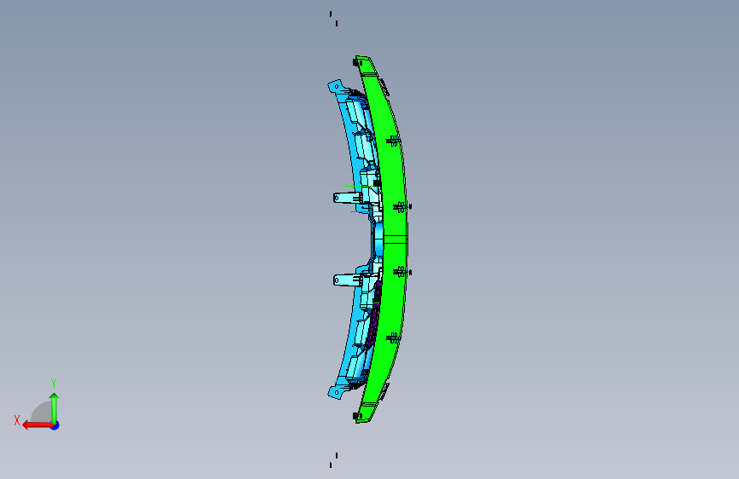Screen dimensions: 739x479
Task: Click the green Y label of triad
Action: tap(54, 383)
